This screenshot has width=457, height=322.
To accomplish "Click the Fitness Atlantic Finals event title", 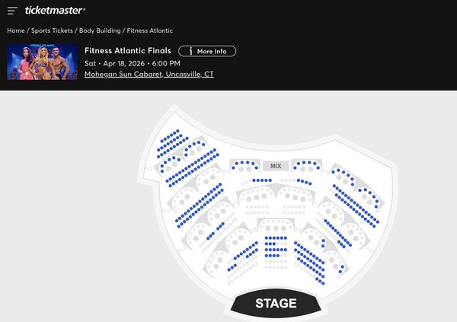I will click(x=128, y=51).
